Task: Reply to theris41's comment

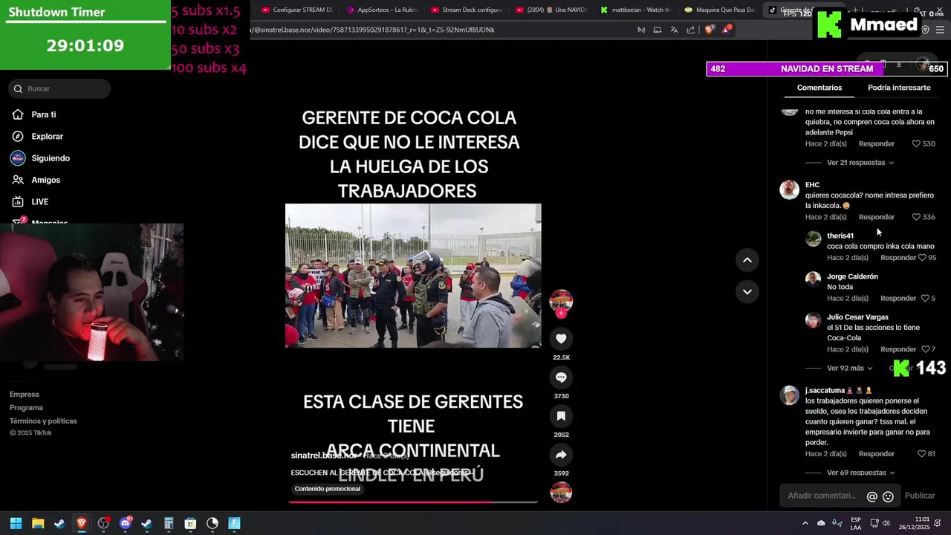Action: click(898, 258)
